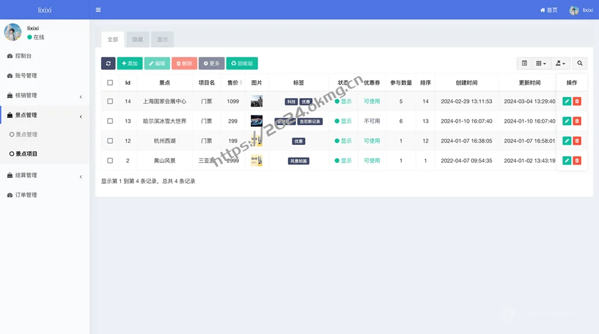This screenshot has height=334, width=599.
Task: Click the 控制台 dashboard icon
Action: pyautogui.click(x=10, y=56)
